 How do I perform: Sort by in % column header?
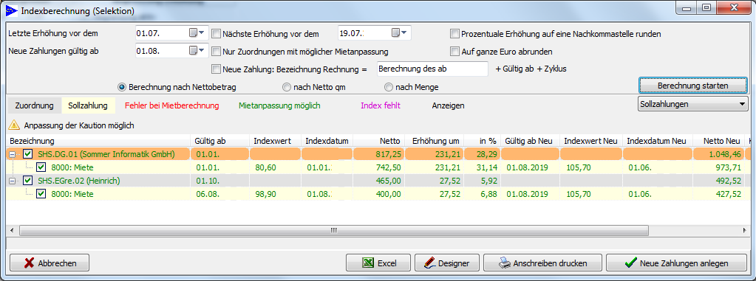coord(483,141)
